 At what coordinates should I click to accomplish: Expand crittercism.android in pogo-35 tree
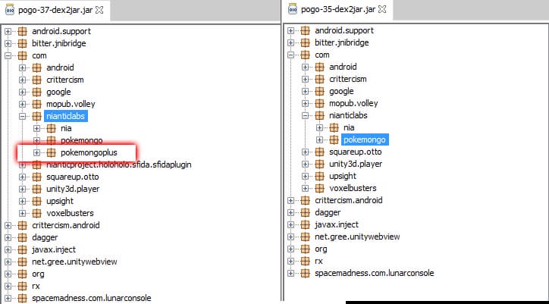(290, 200)
